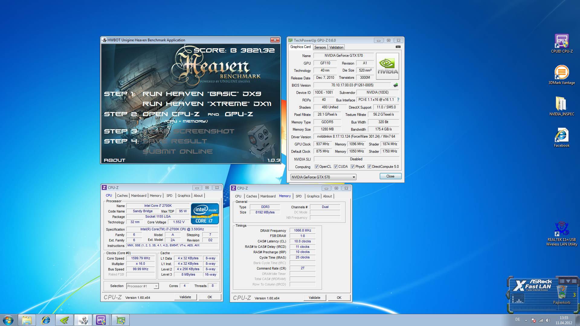The image size is (580, 326).
Task: Click the Windows Start orb
Action: (x=8, y=320)
